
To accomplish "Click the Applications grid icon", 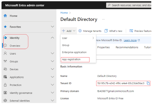I will point(5,77).
